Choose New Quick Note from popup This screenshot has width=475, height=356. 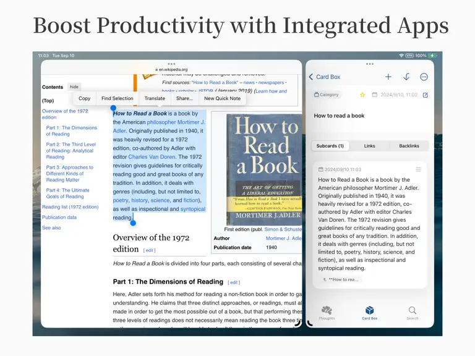click(x=223, y=98)
